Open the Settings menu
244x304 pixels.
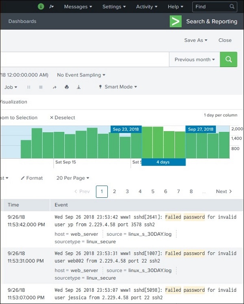[114, 7]
